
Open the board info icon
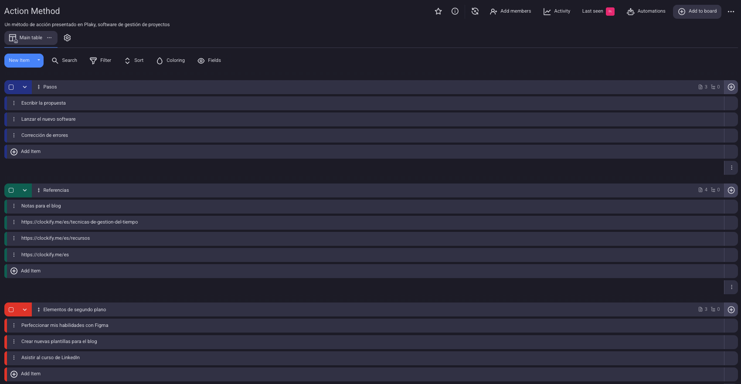pos(455,11)
